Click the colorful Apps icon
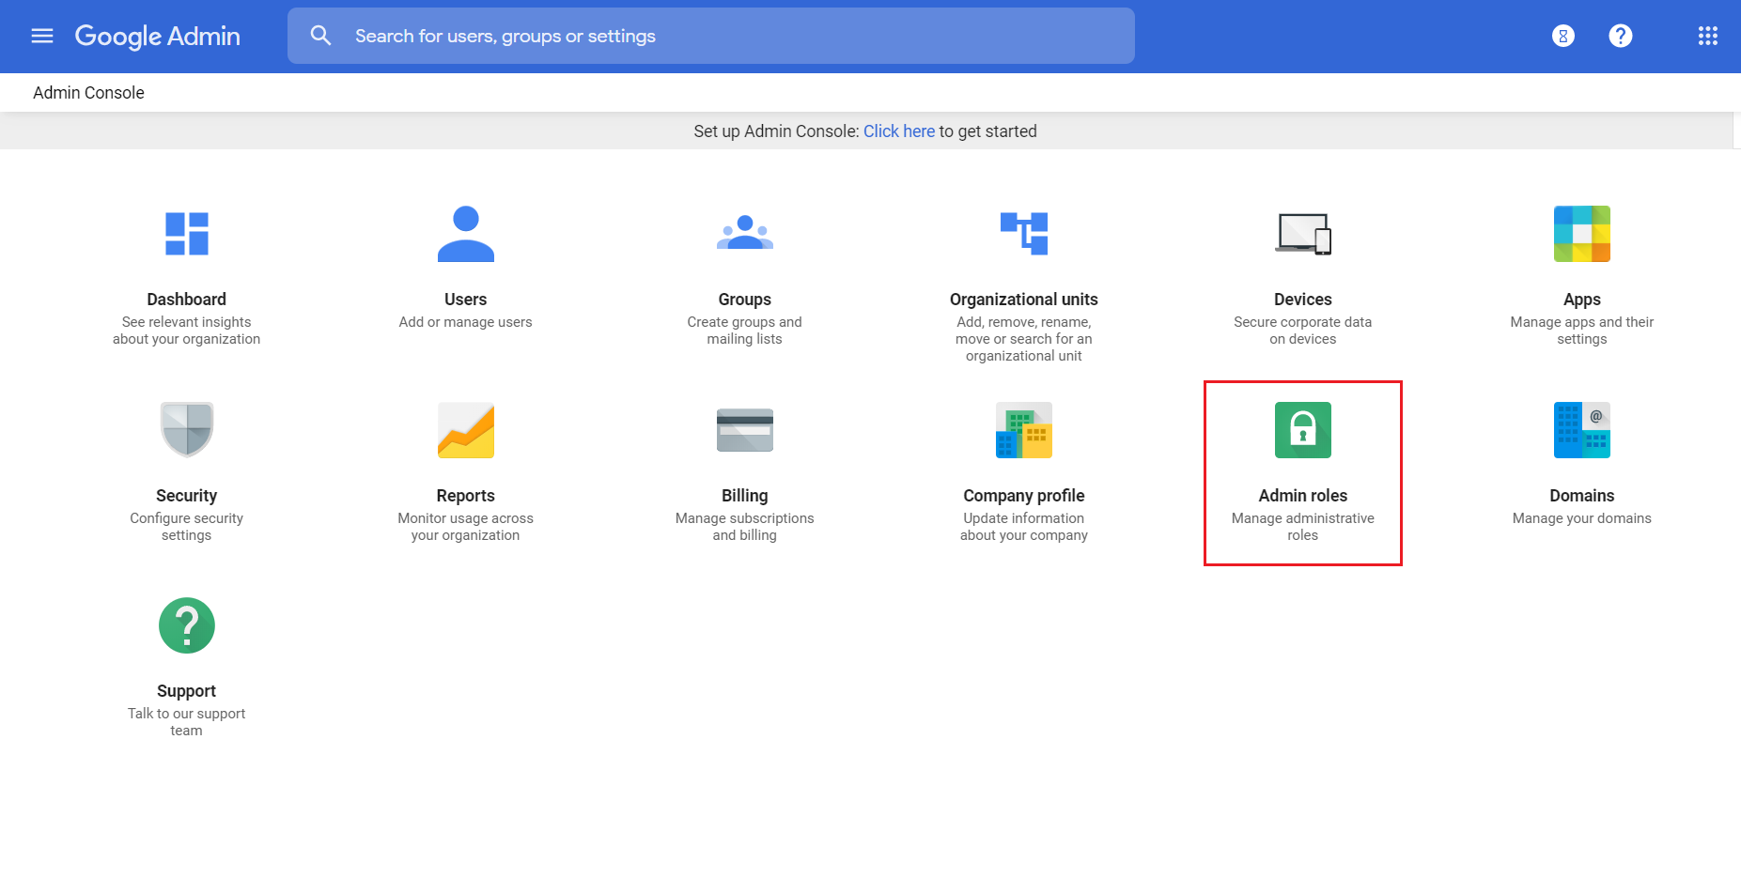 [1581, 234]
